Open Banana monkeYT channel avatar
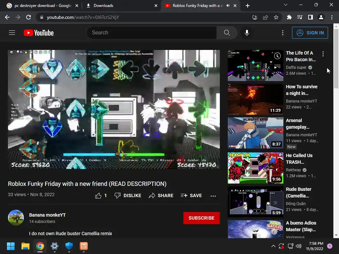 (x=16, y=218)
